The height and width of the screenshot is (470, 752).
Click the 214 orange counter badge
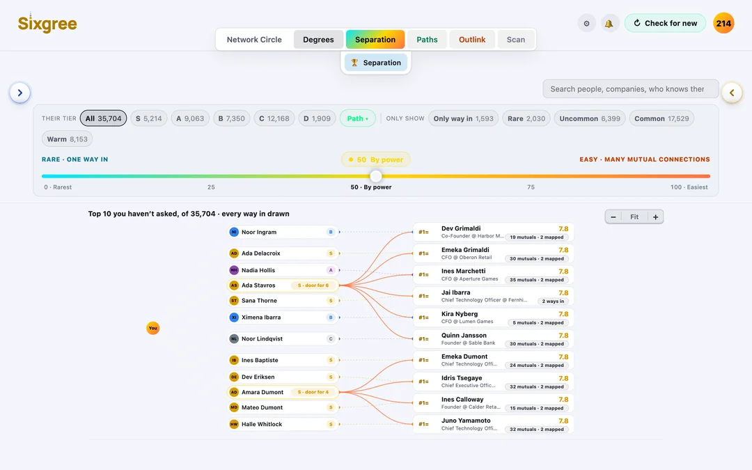coord(723,23)
